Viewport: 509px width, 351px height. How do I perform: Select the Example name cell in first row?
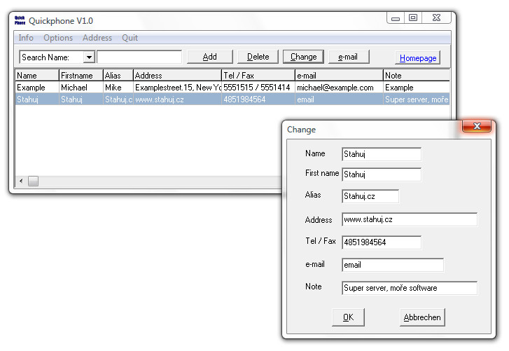pyautogui.click(x=37, y=88)
